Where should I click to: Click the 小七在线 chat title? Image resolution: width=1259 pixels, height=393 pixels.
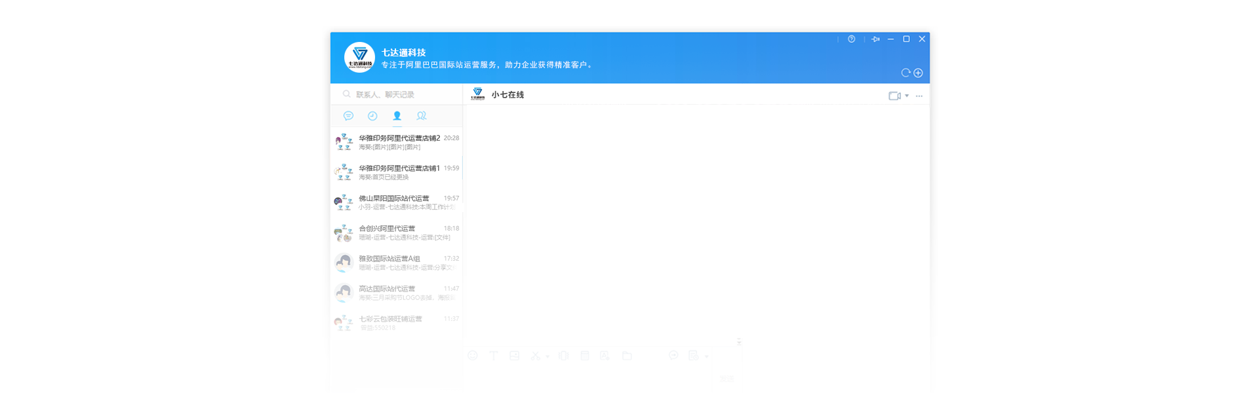pyautogui.click(x=508, y=95)
